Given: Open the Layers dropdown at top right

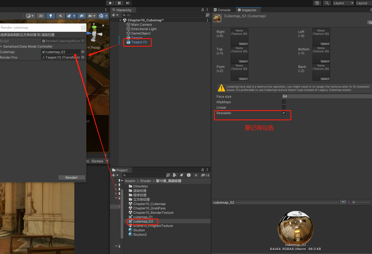Looking at the screenshot, I should 343,3.
